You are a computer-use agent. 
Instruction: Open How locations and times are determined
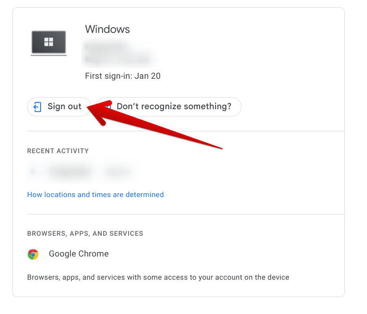(x=95, y=195)
